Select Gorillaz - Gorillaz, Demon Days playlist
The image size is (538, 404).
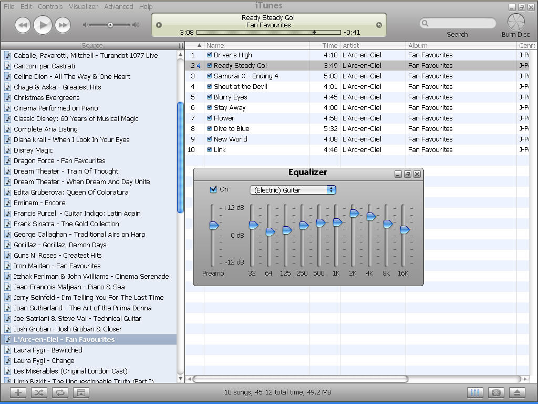coord(89,245)
